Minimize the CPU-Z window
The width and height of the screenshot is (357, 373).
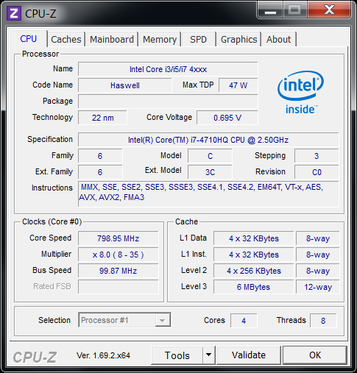pyautogui.click(x=270, y=10)
